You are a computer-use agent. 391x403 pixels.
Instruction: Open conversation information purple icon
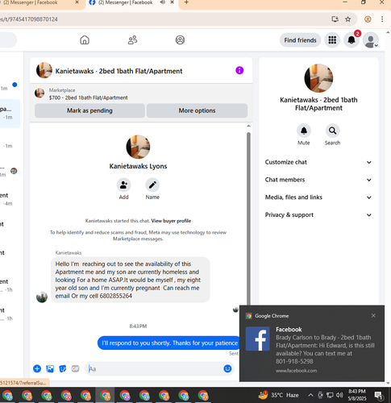pos(239,70)
